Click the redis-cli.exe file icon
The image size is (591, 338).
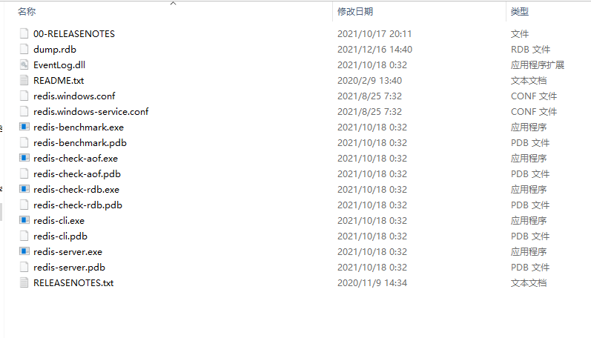coord(24,220)
